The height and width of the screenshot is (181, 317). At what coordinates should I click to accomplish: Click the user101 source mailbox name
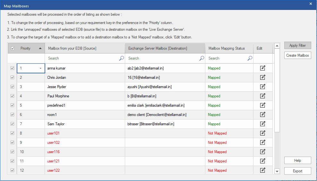(x=53, y=133)
